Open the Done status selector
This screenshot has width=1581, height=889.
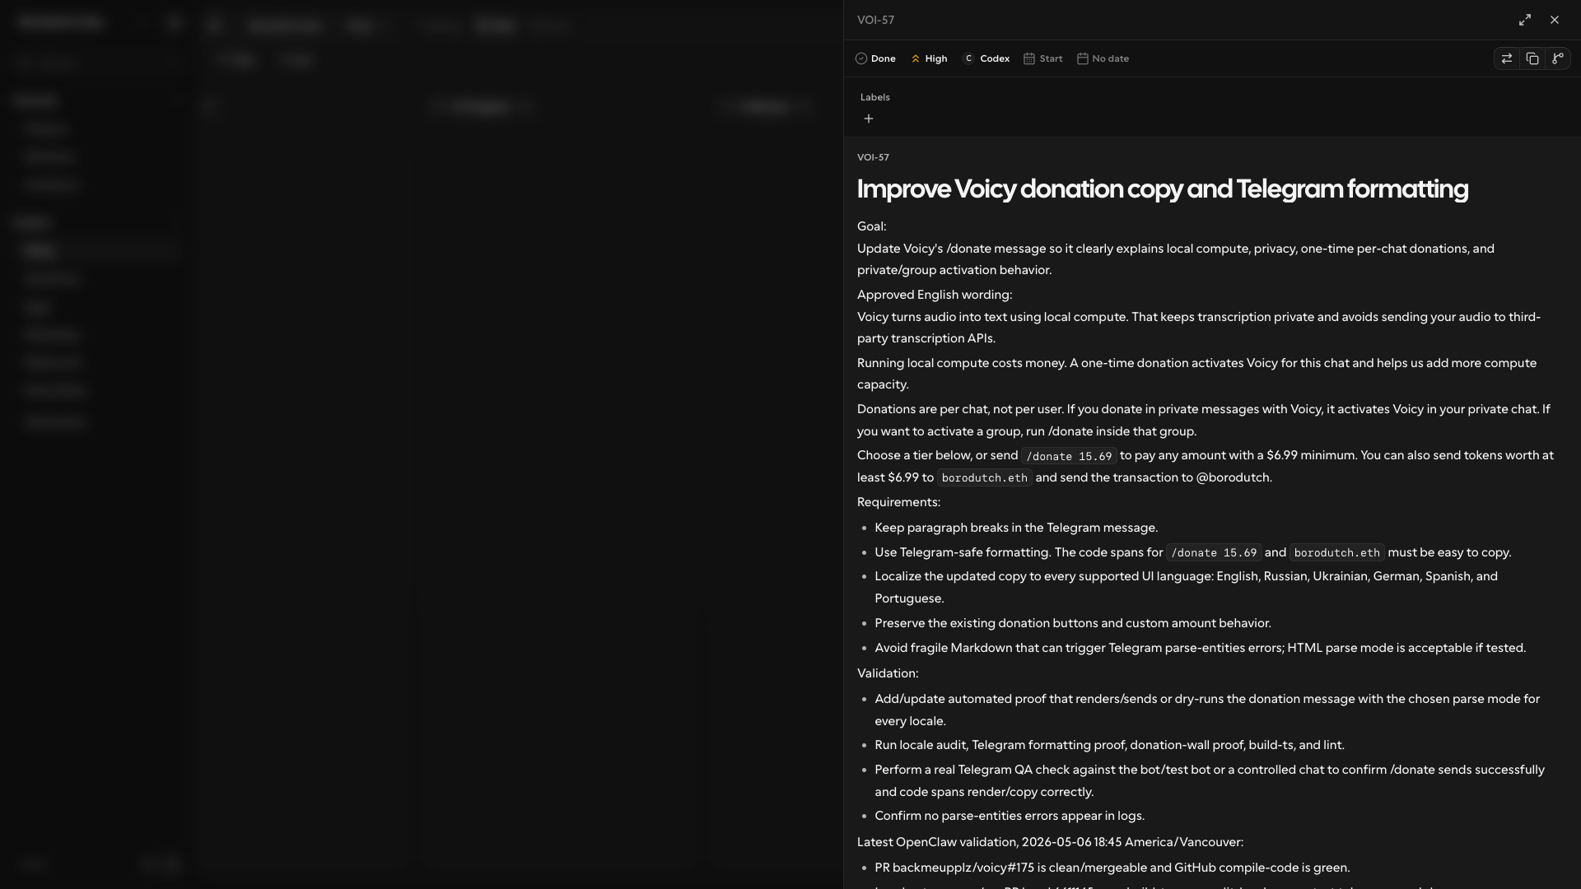(x=875, y=58)
